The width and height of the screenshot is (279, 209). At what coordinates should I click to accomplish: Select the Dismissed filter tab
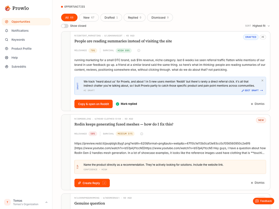click(160, 18)
